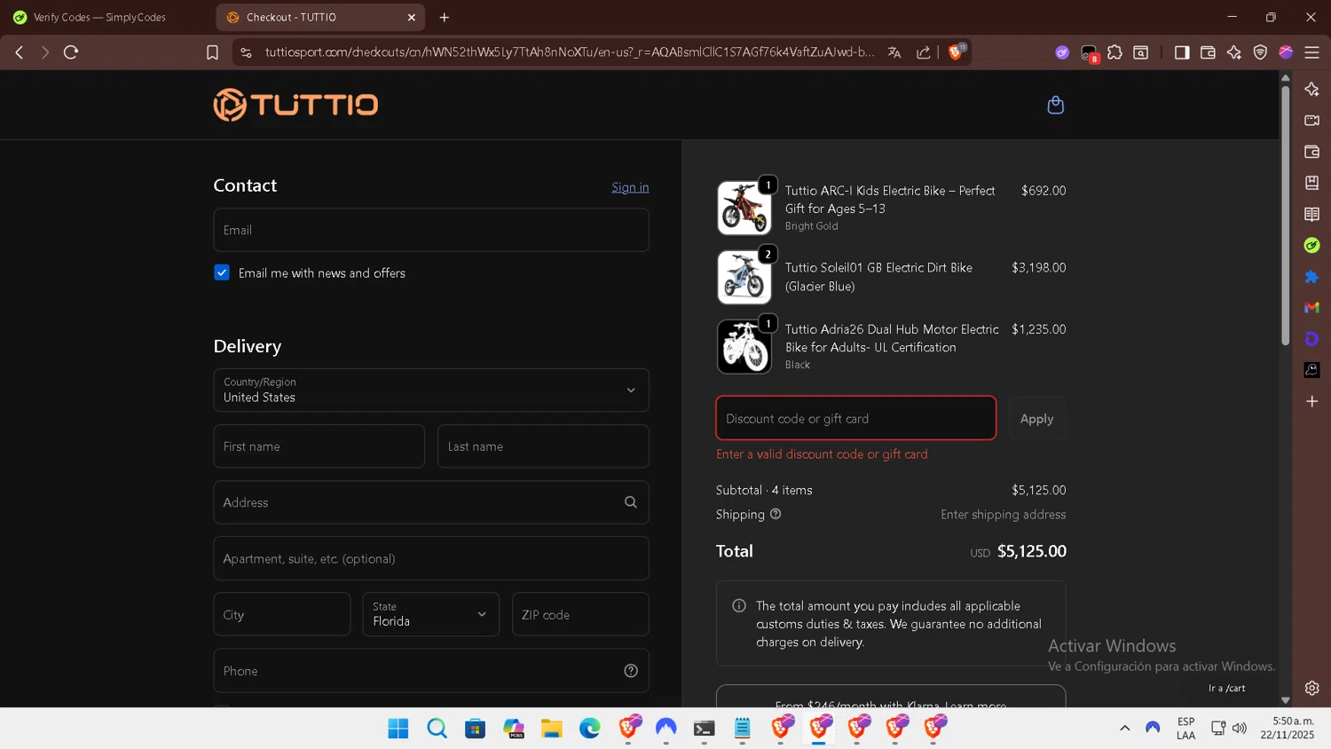Click the browser address bar URL
Screen dimensions: 1331x749
570,52
